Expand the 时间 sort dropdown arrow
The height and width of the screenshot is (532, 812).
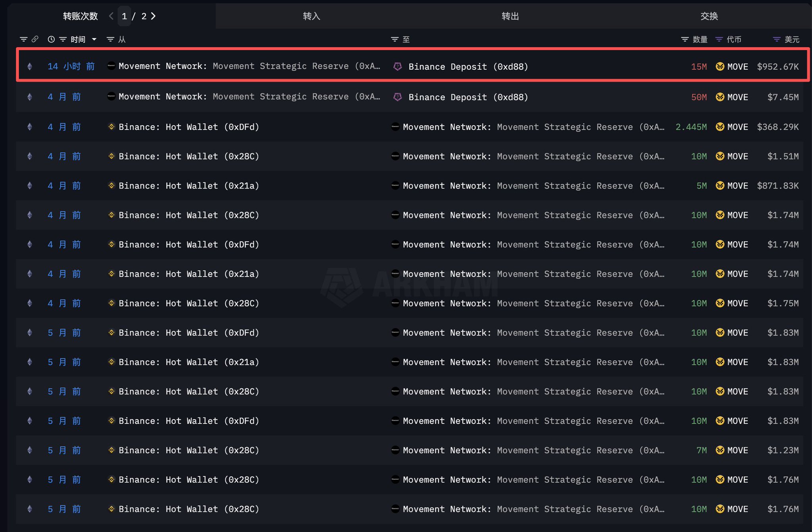pyautogui.click(x=94, y=39)
